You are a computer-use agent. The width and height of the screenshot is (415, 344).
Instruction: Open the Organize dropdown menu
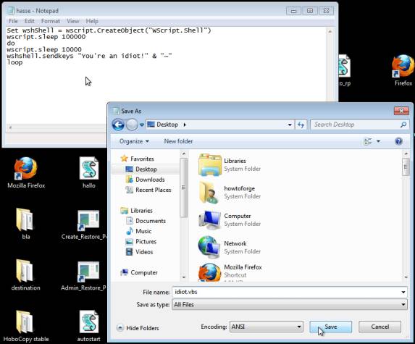tap(134, 141)
